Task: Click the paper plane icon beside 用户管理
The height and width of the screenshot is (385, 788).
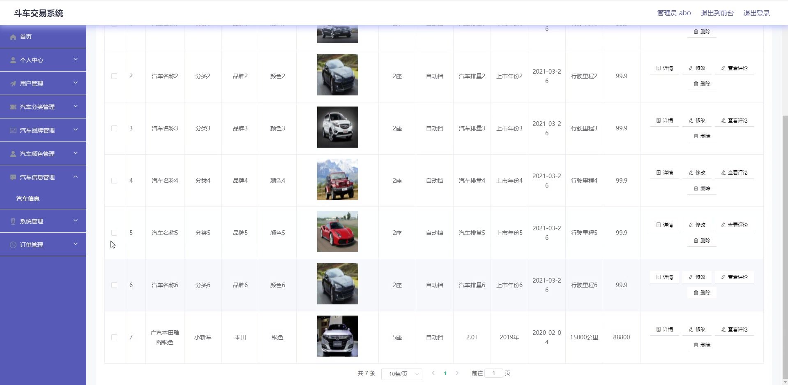Action: (13, 83)
